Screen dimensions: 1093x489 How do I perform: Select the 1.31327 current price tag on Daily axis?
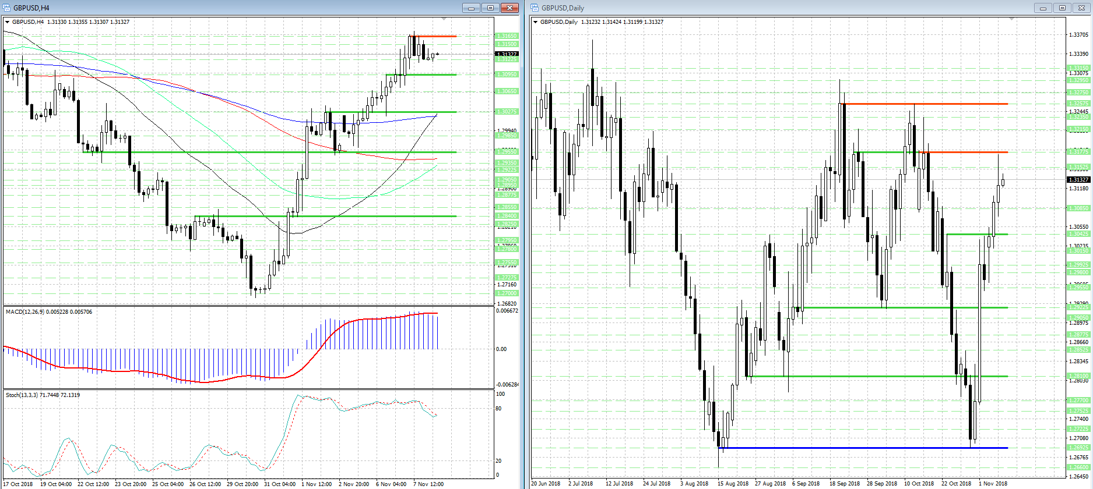click(1078, 179)
